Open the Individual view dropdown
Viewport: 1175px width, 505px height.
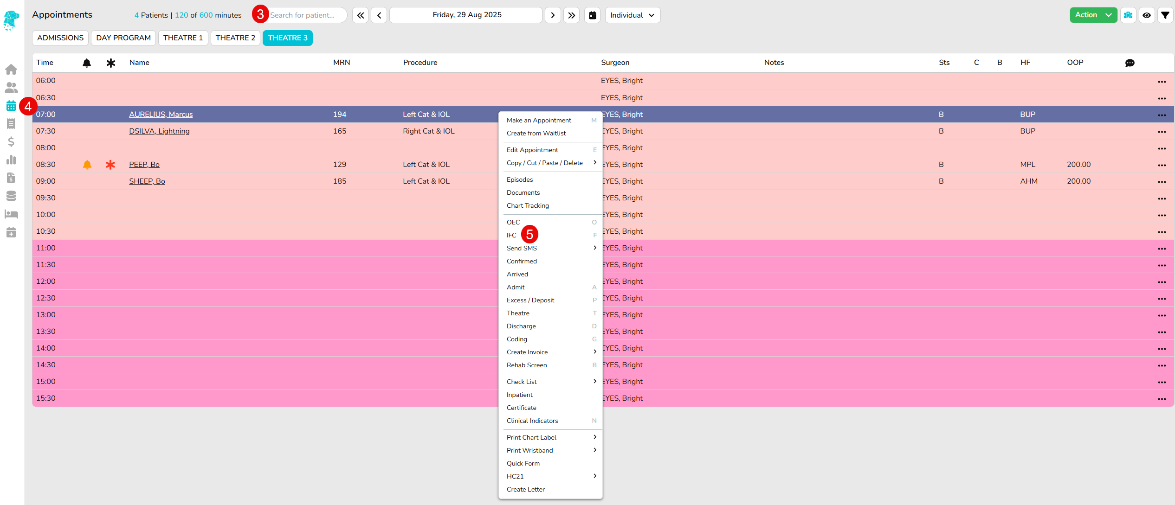(632, 15)
